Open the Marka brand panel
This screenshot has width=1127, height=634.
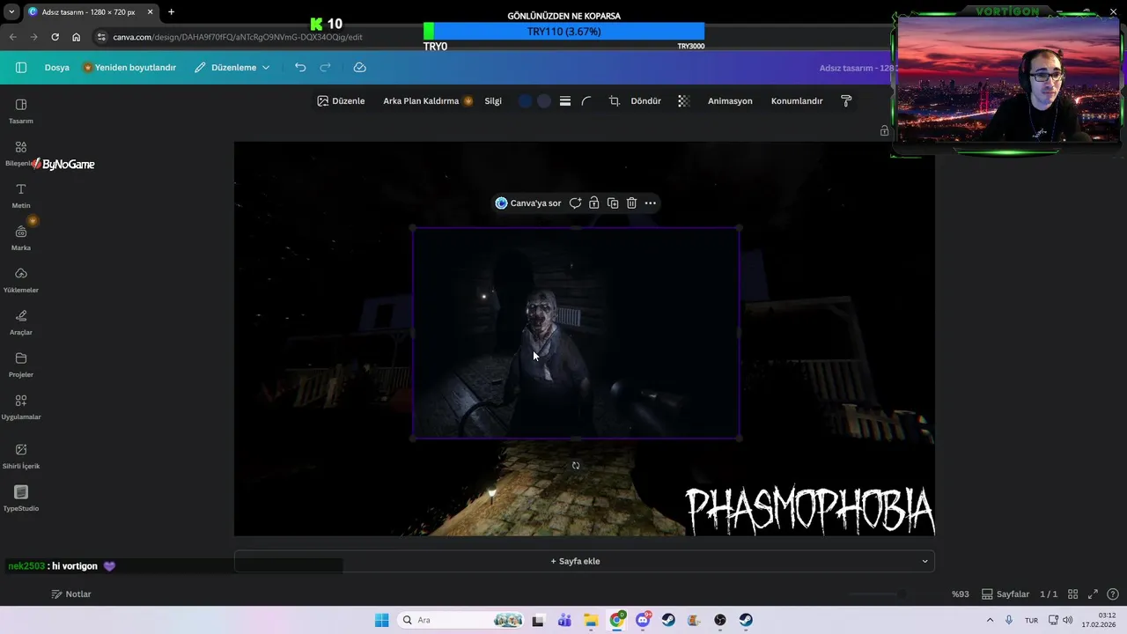pos(21,238)
